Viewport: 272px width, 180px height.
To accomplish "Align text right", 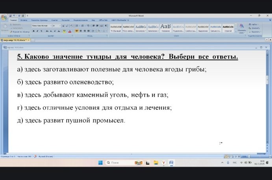I will coord(85,31).
